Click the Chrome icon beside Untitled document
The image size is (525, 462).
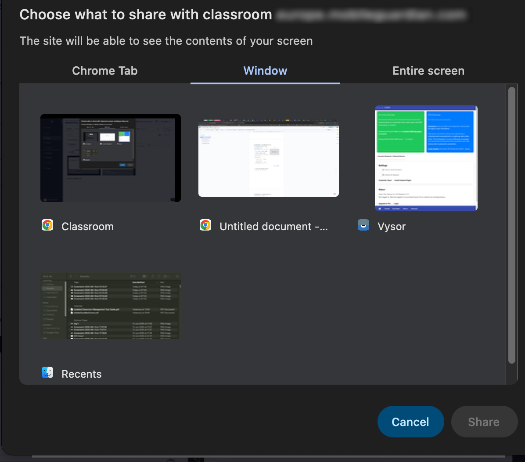click(205, 226)
